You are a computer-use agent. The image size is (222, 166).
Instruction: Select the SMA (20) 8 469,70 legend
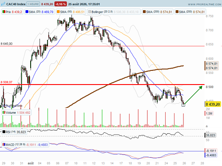tap(40, 12)
